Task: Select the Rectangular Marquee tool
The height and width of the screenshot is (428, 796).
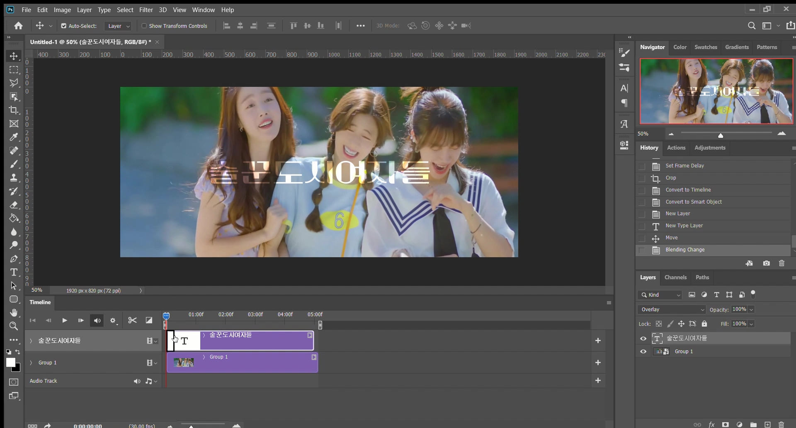Action: (14, 70)
